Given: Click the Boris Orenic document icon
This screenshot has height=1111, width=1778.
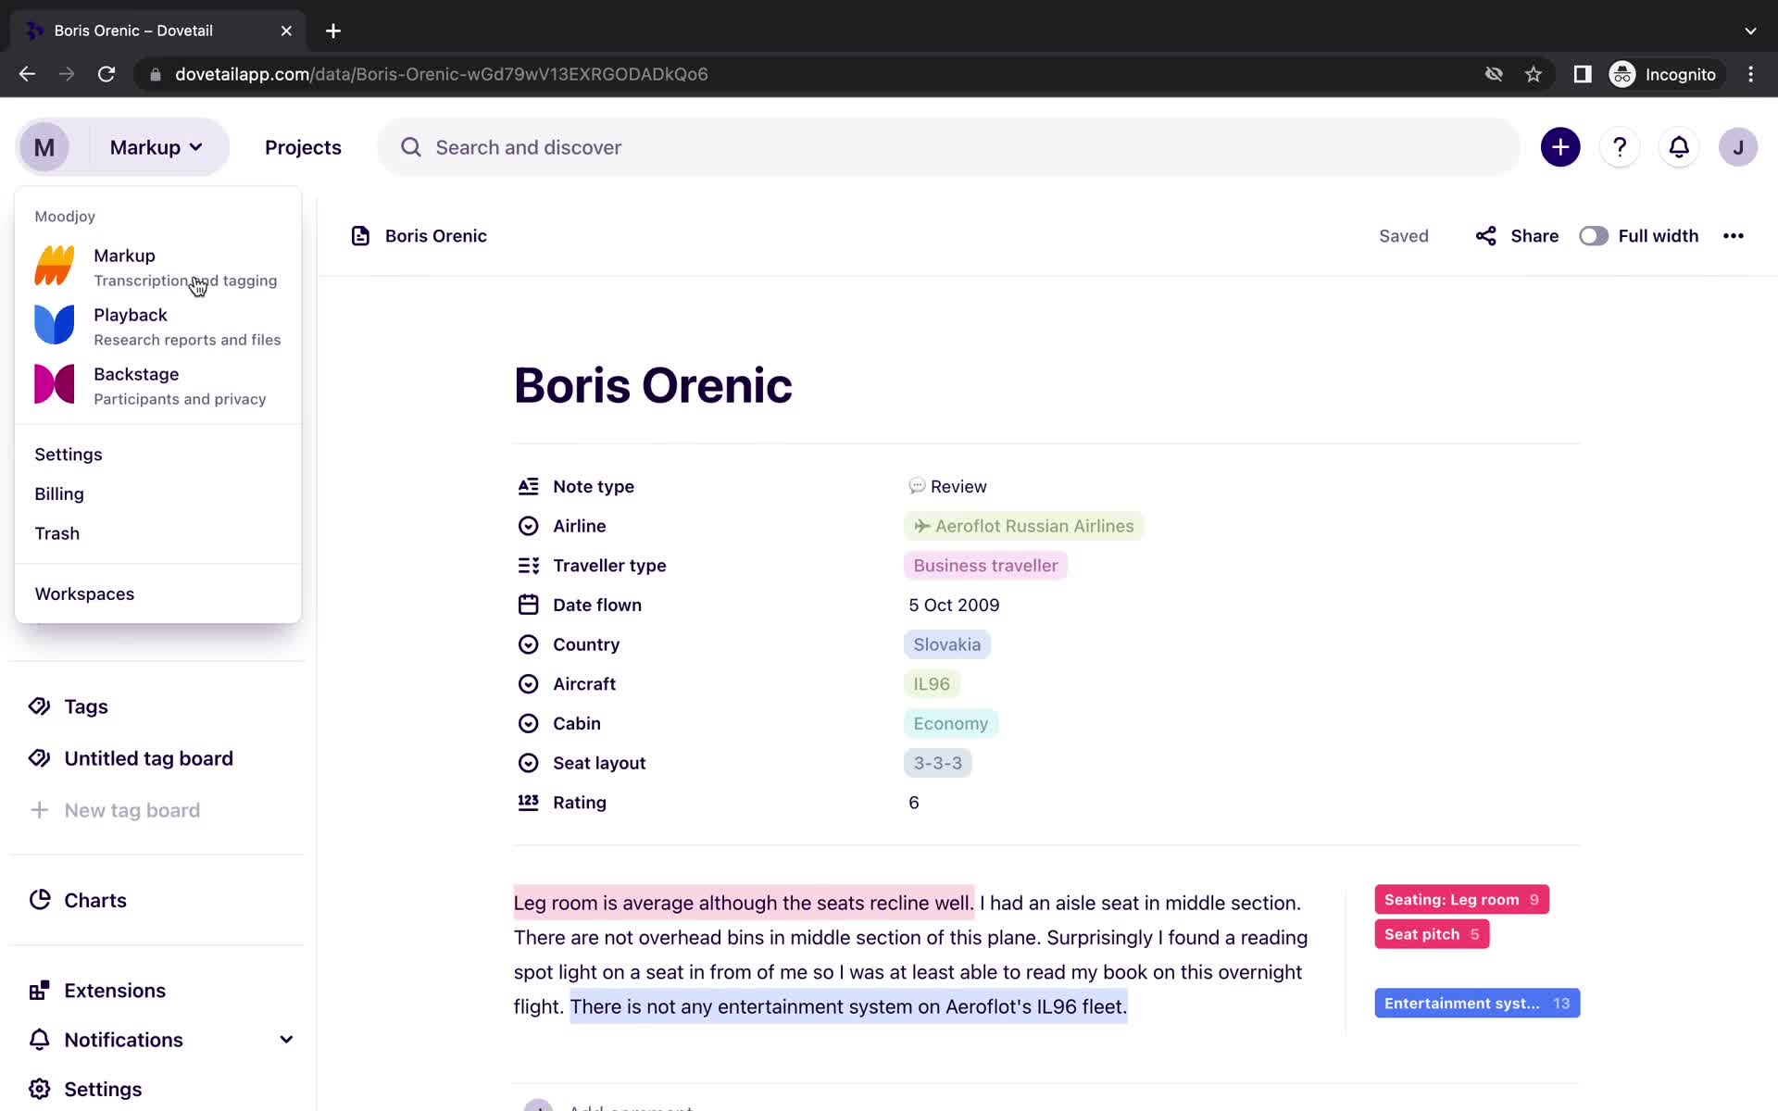Looking at the screenshot, I should pos(360,236).
